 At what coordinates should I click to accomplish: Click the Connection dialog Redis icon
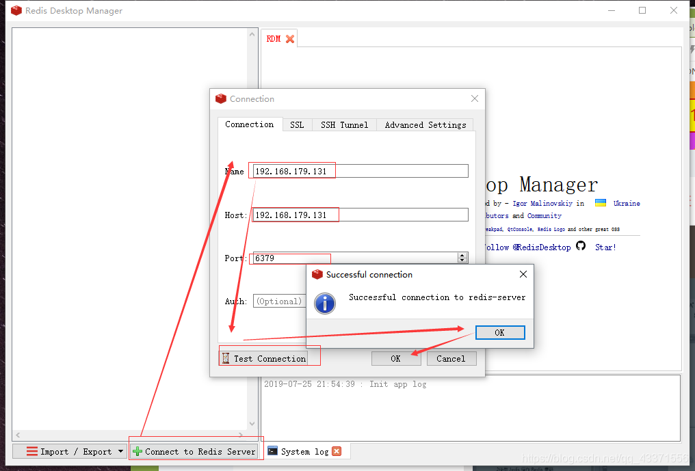tap(221, 98)
